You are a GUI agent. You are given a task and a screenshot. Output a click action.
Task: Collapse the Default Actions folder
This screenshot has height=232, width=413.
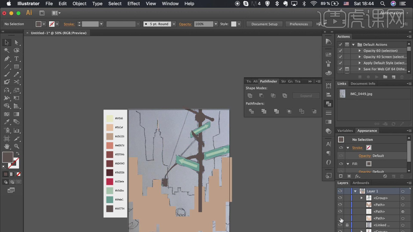353,45
